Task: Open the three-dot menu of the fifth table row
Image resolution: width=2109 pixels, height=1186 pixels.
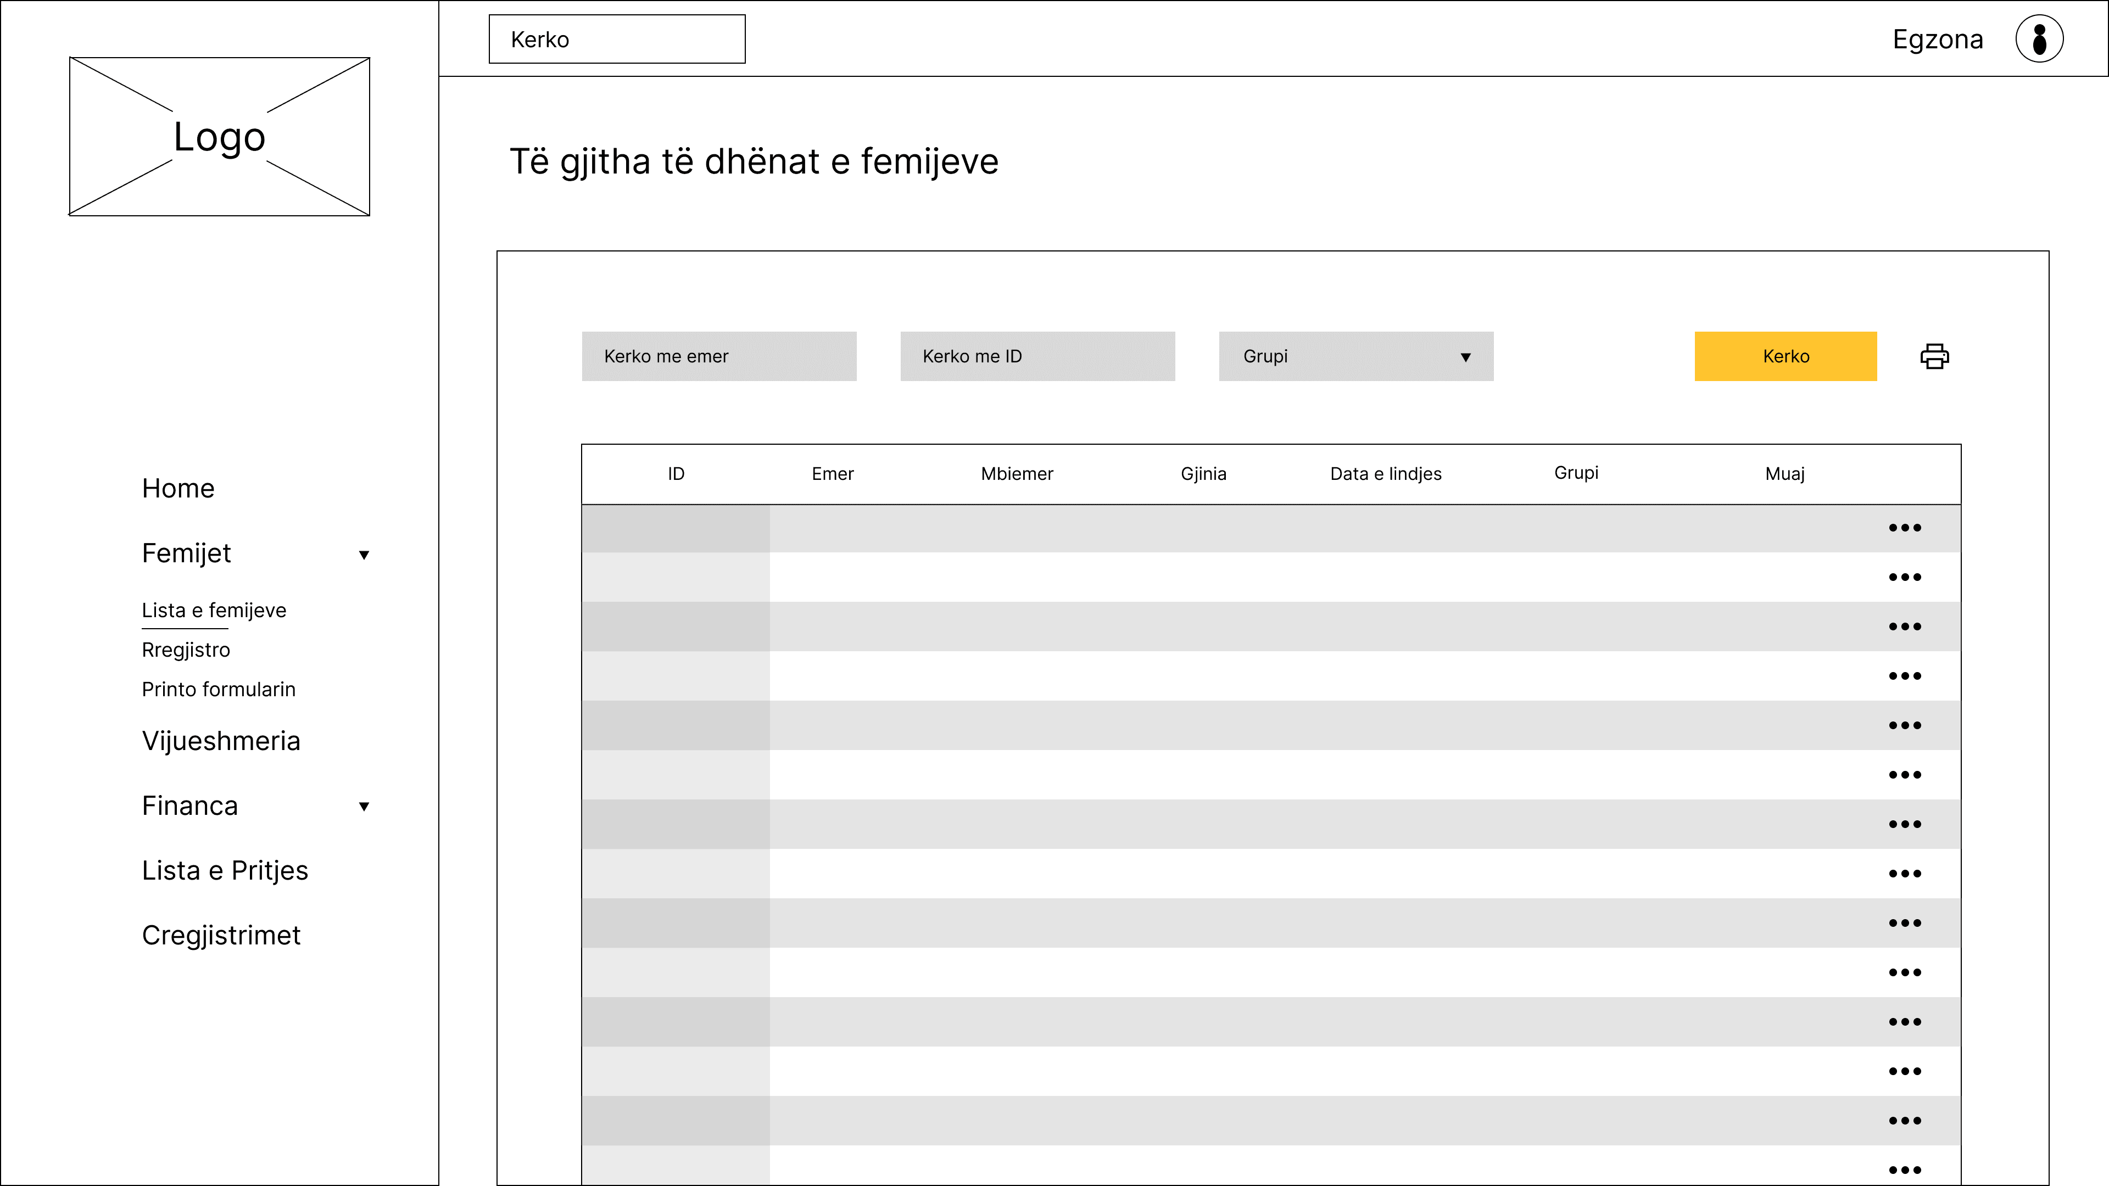Action: tap(1904, 725)
